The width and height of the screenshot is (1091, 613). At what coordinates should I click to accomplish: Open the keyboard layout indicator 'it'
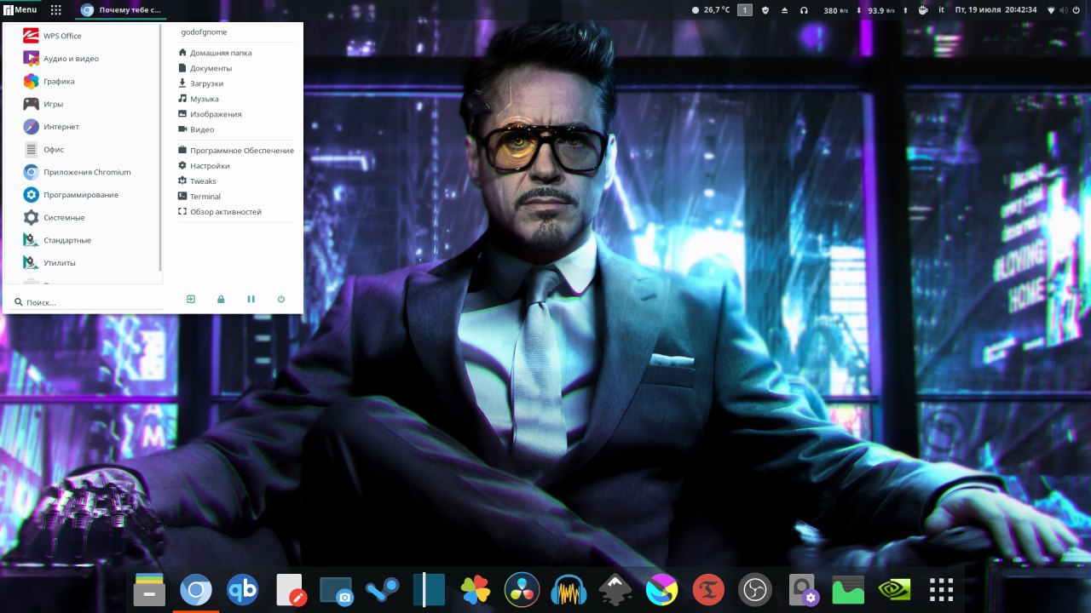click(x=942, y=9)
